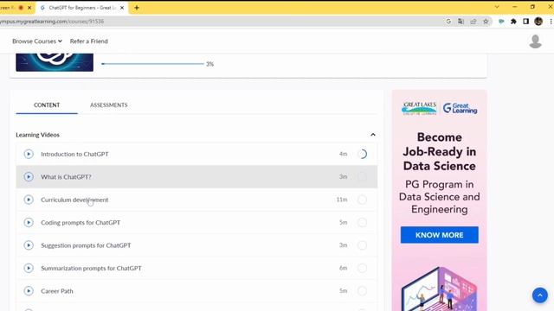This screenshot has width=554, height=311.
Task: Click the blue extension icon in toolbar
Action: click(x=501, y=22)
